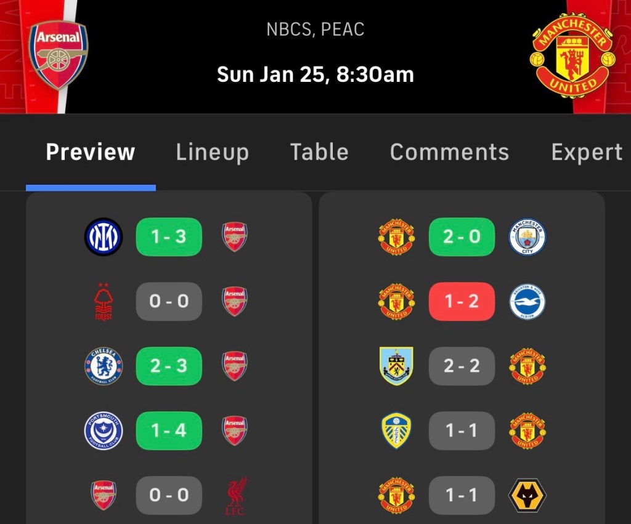Select the Manchester City badge
The image size is (631, 524).
tap(527, 237)
